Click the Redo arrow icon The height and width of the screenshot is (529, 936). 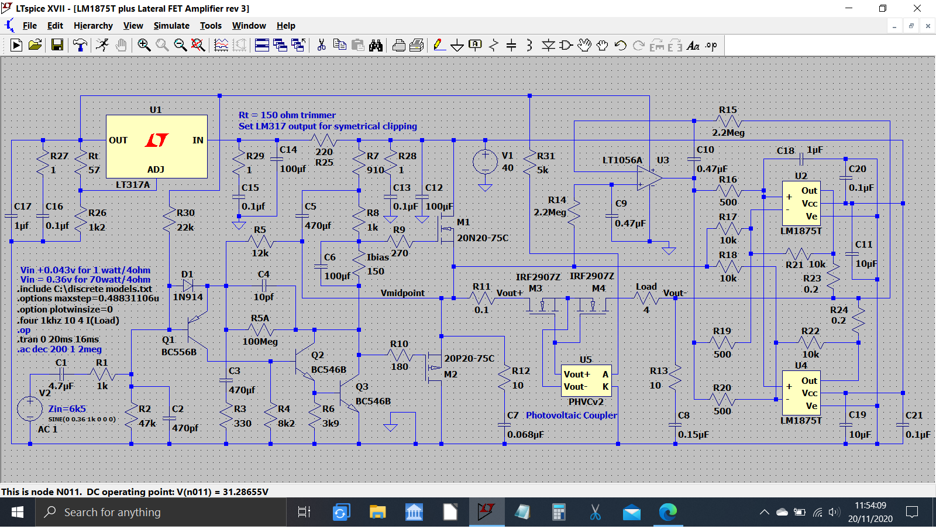click(x=639, y=45)
